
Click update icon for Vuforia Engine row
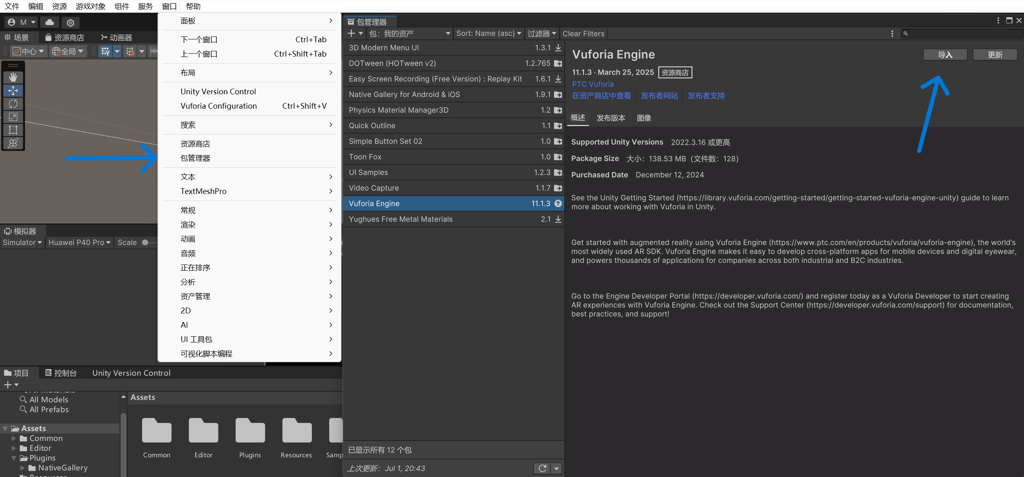(558, 203)
